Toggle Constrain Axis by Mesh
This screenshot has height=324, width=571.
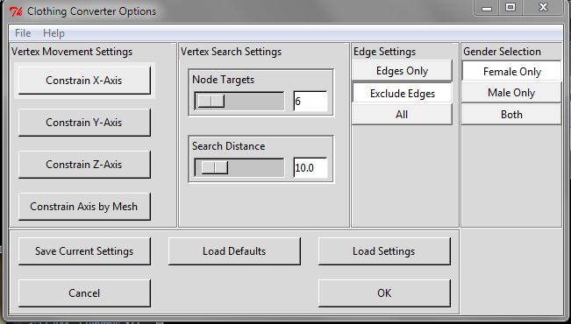84,207
